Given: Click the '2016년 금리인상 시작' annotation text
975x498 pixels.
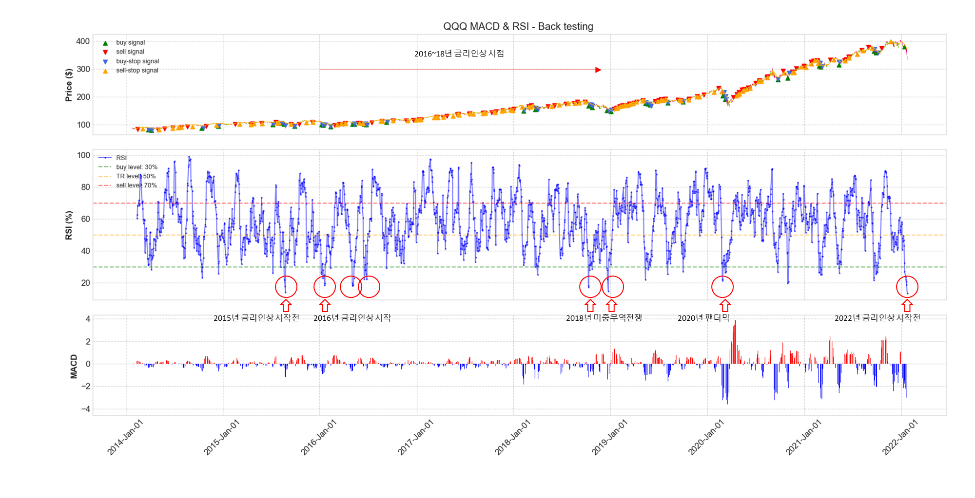Looking at the screenshot, I should click(x=352, y=318).
